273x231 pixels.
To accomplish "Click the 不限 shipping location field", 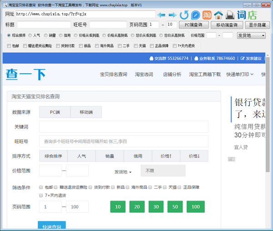I will pos(163,171).
